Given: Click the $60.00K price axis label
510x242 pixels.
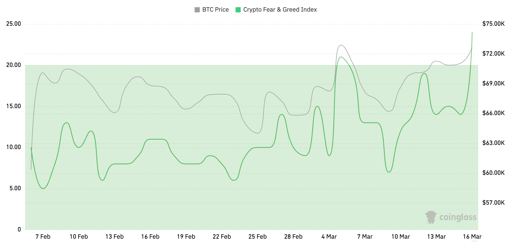Looking at the screenshot, I should pos(493,173).
